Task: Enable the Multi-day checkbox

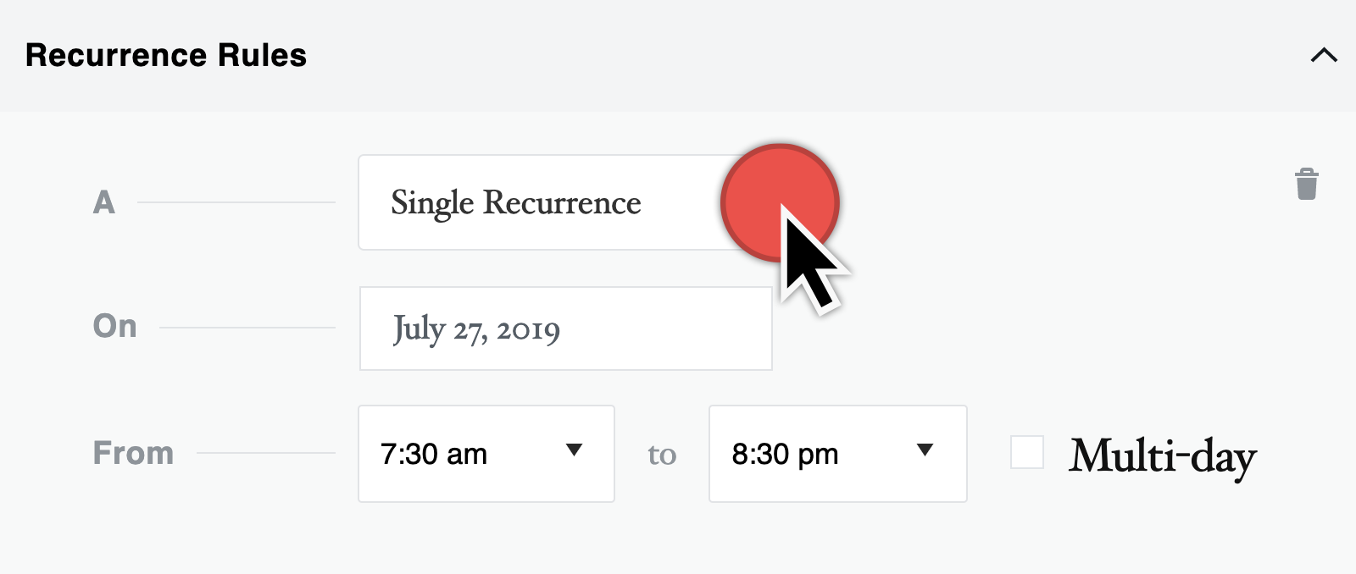Action: 1027,452
